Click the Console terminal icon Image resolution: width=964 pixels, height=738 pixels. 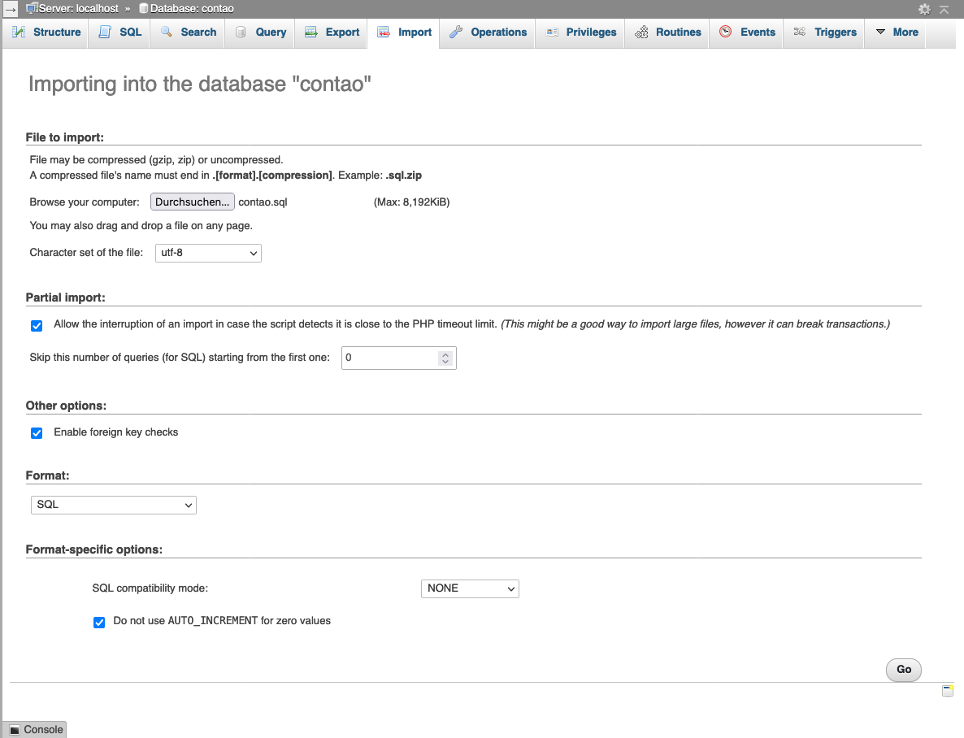(15, 730)
